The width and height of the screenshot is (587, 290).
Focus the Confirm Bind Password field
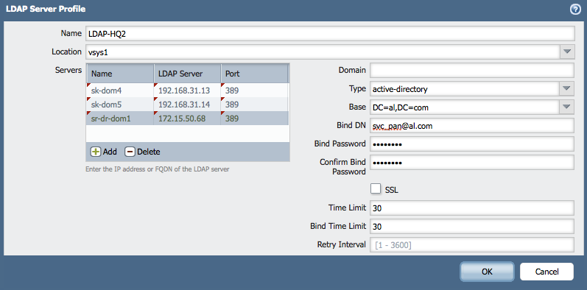tap(471, 163)
